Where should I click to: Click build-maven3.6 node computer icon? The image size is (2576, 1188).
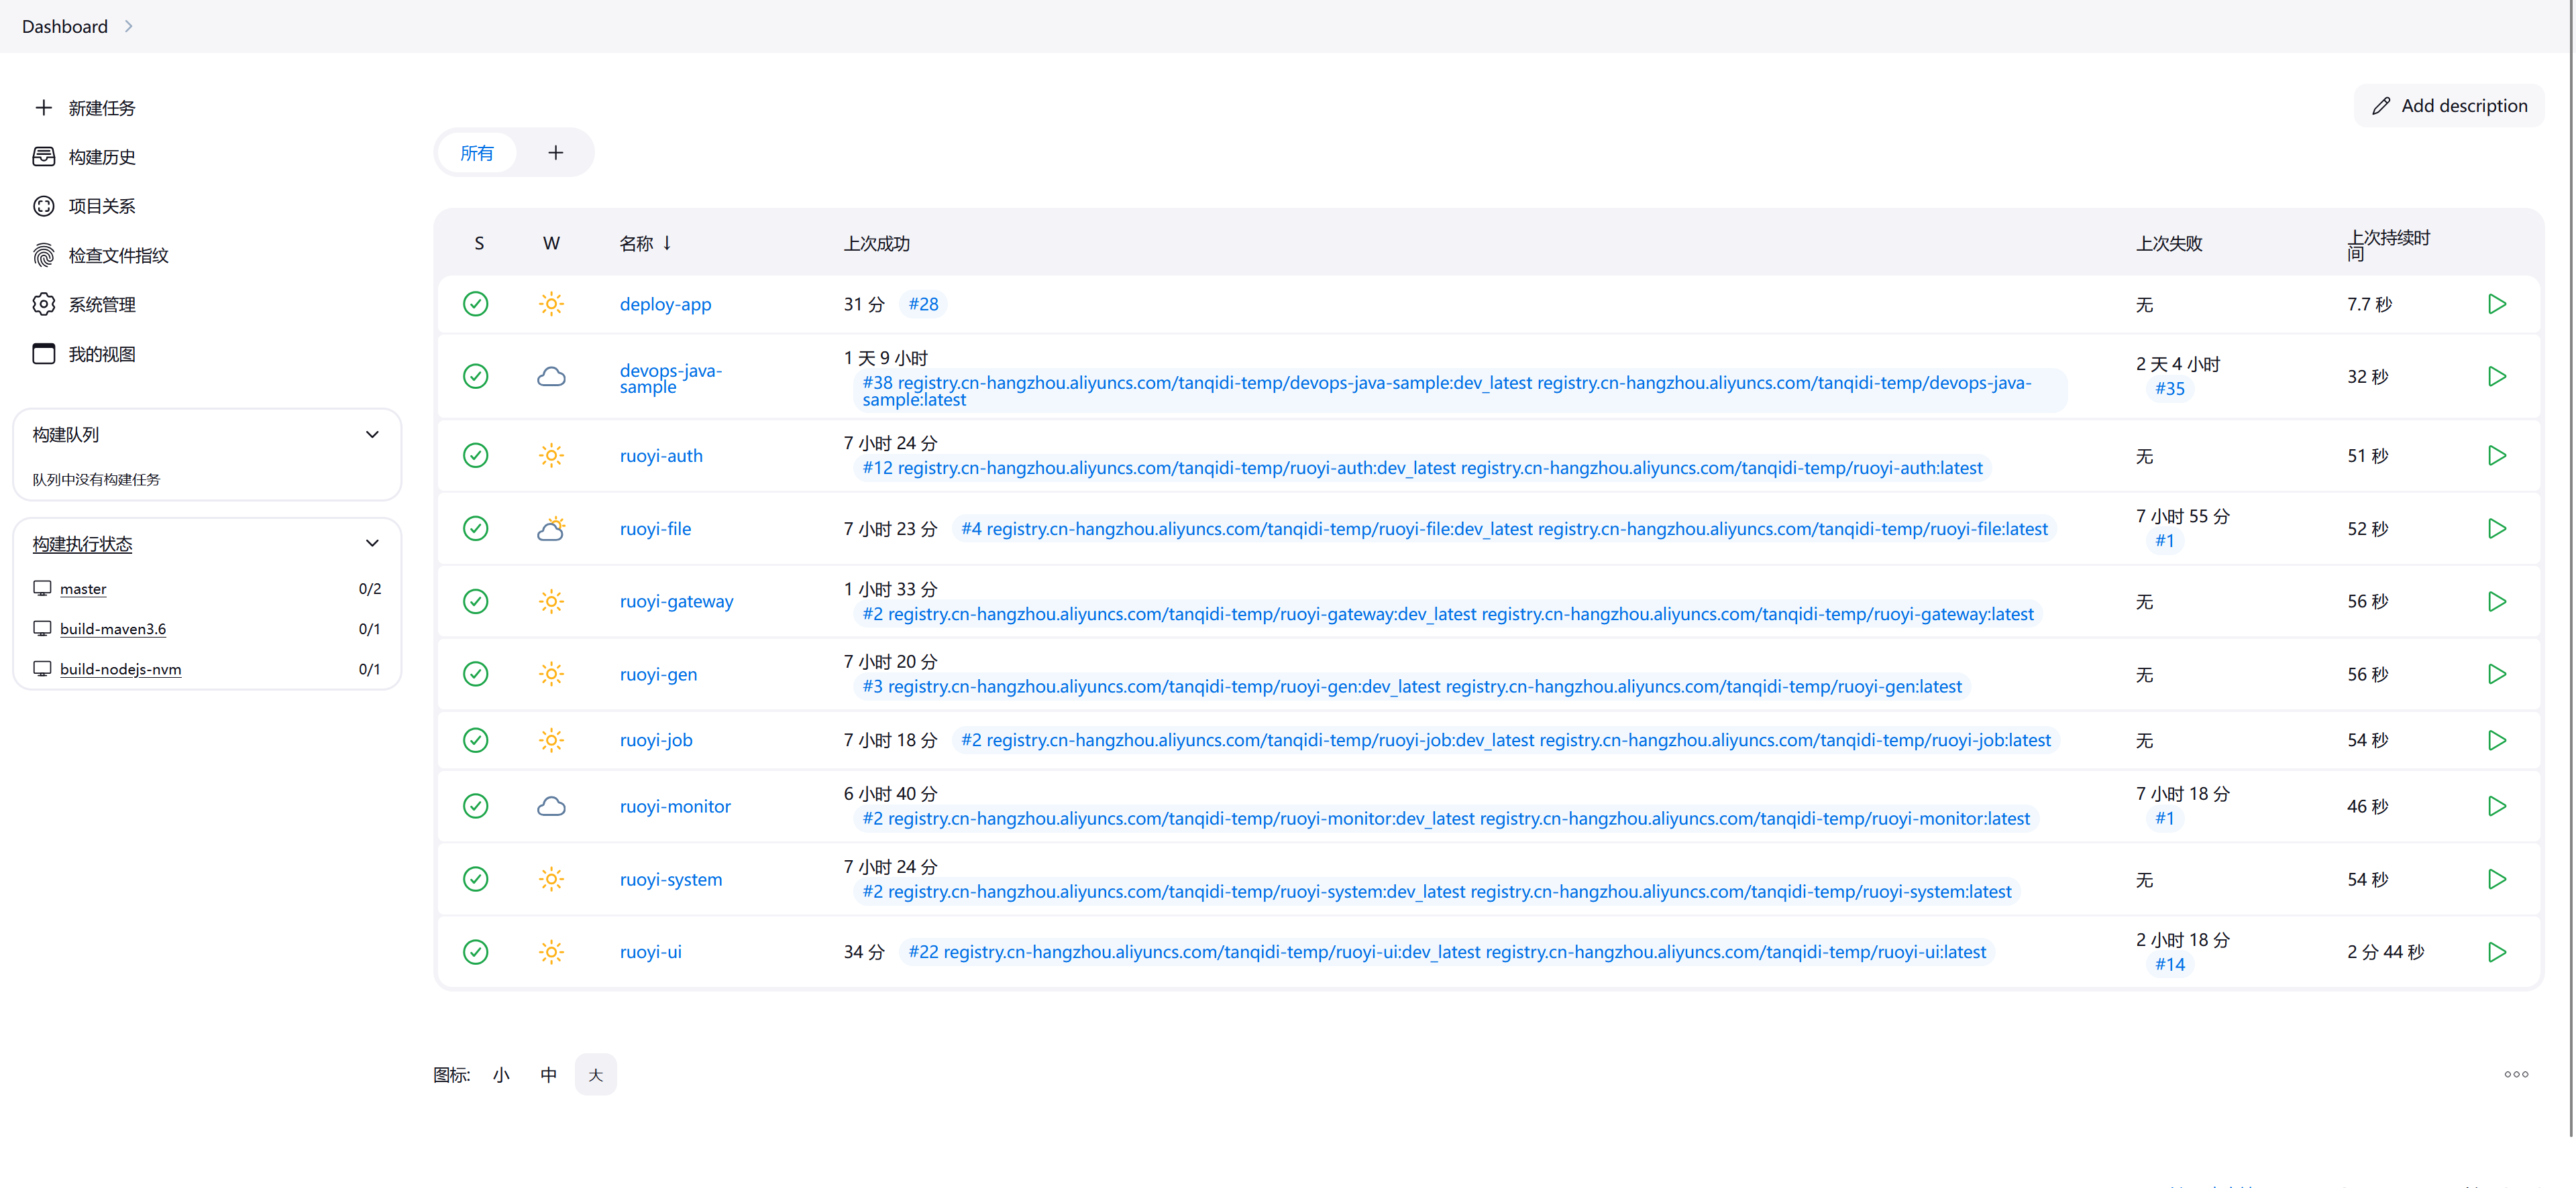tap(42, 628)
